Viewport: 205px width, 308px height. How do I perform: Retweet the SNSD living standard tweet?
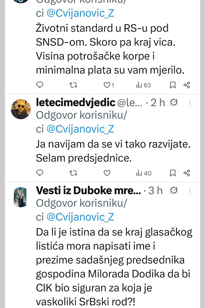tap(73, 85)
